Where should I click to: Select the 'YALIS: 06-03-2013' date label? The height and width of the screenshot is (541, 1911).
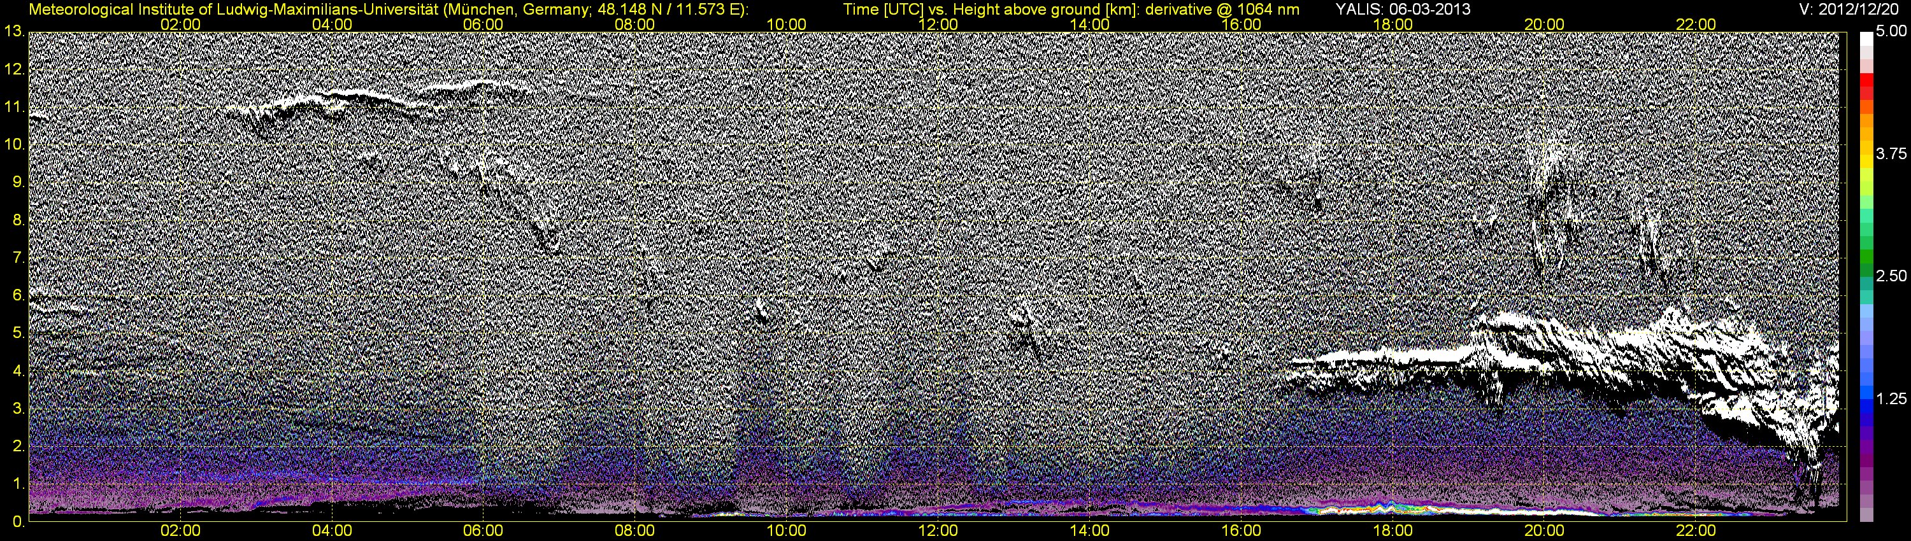[x=1403, y=9]
